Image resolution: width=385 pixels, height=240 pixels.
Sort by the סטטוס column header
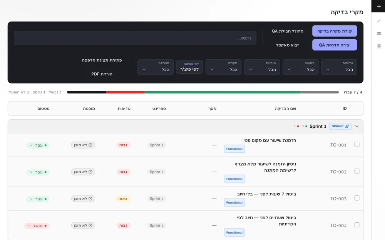(44, 108)
